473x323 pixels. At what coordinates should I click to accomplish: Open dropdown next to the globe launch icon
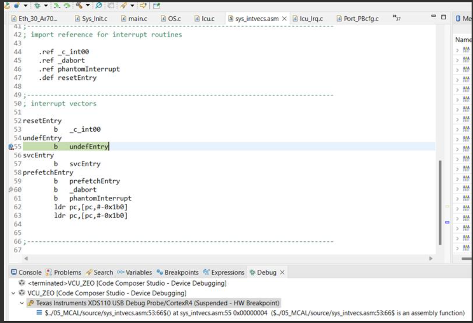point(26,6)
